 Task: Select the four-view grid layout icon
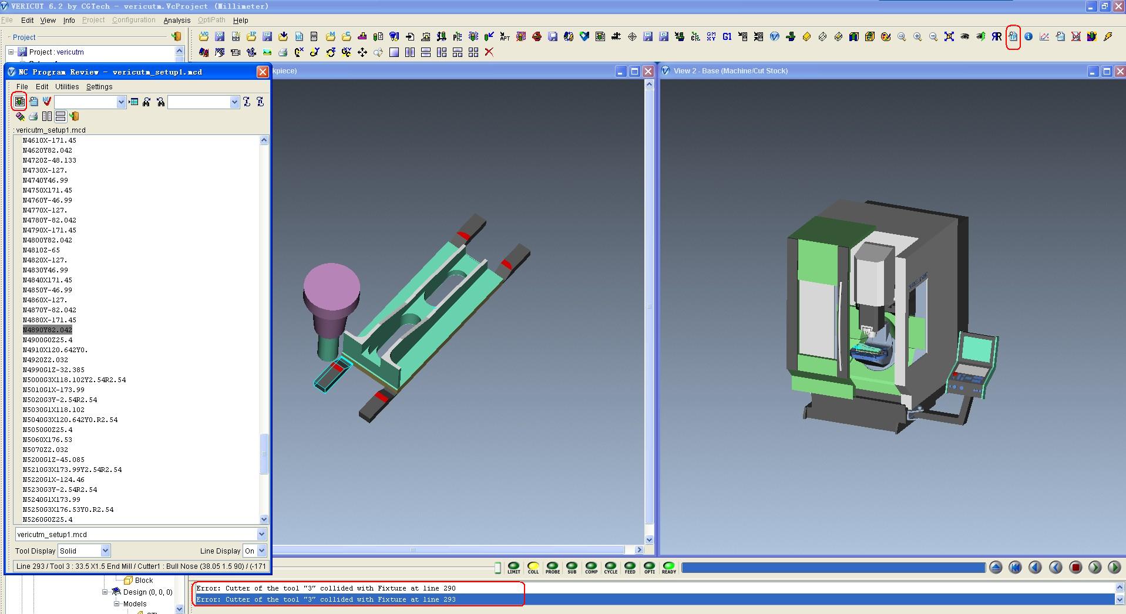pyautogui.click(x=473, y=52)
